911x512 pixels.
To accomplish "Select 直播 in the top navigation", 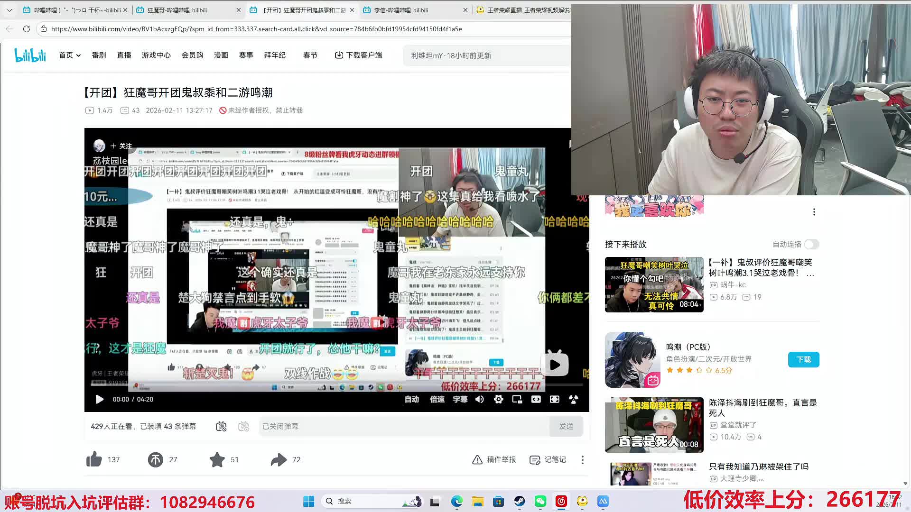I will pos(124,55).
